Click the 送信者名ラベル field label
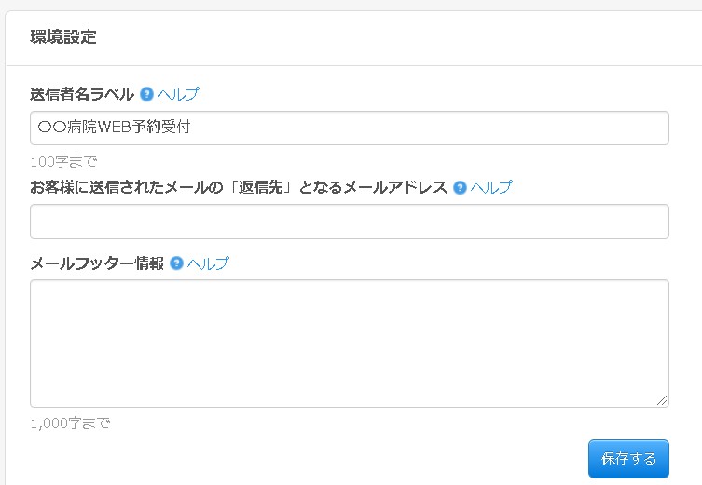This screenshot has height=485, width=702. point(82,94)
